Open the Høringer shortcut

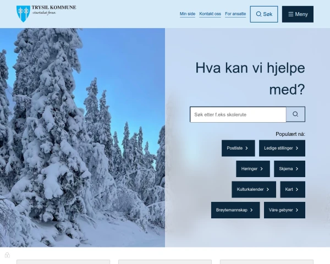(253, 169)
